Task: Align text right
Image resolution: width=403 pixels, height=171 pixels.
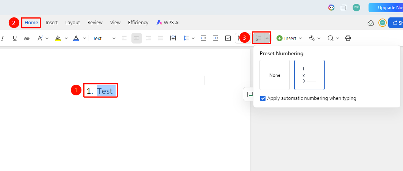Action: [x=148, y=38]
